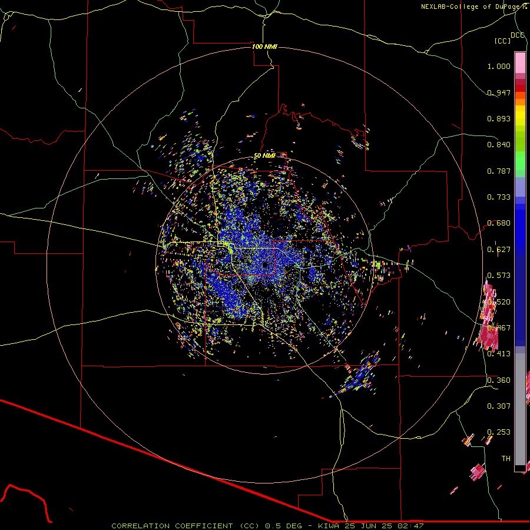Select the 0.413 scale label

click(499, 354)
